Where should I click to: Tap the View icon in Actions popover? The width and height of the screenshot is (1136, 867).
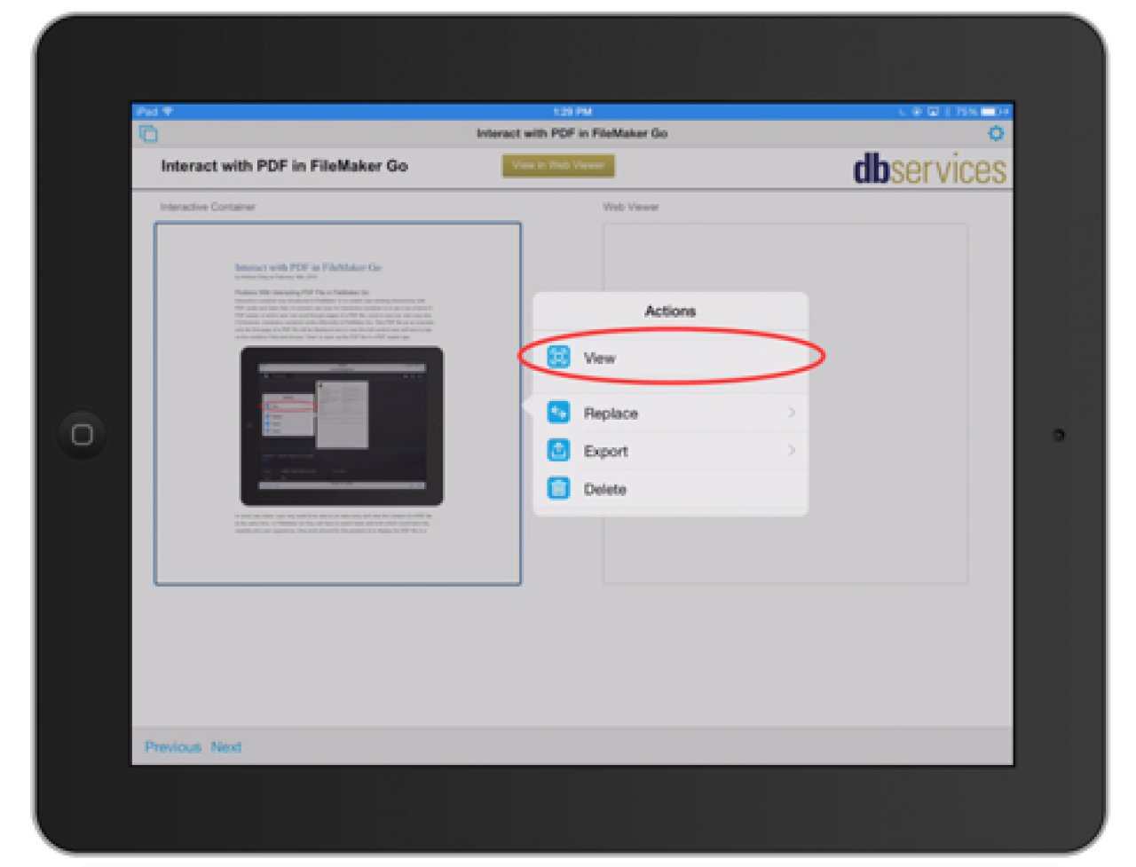coord(558,358)
